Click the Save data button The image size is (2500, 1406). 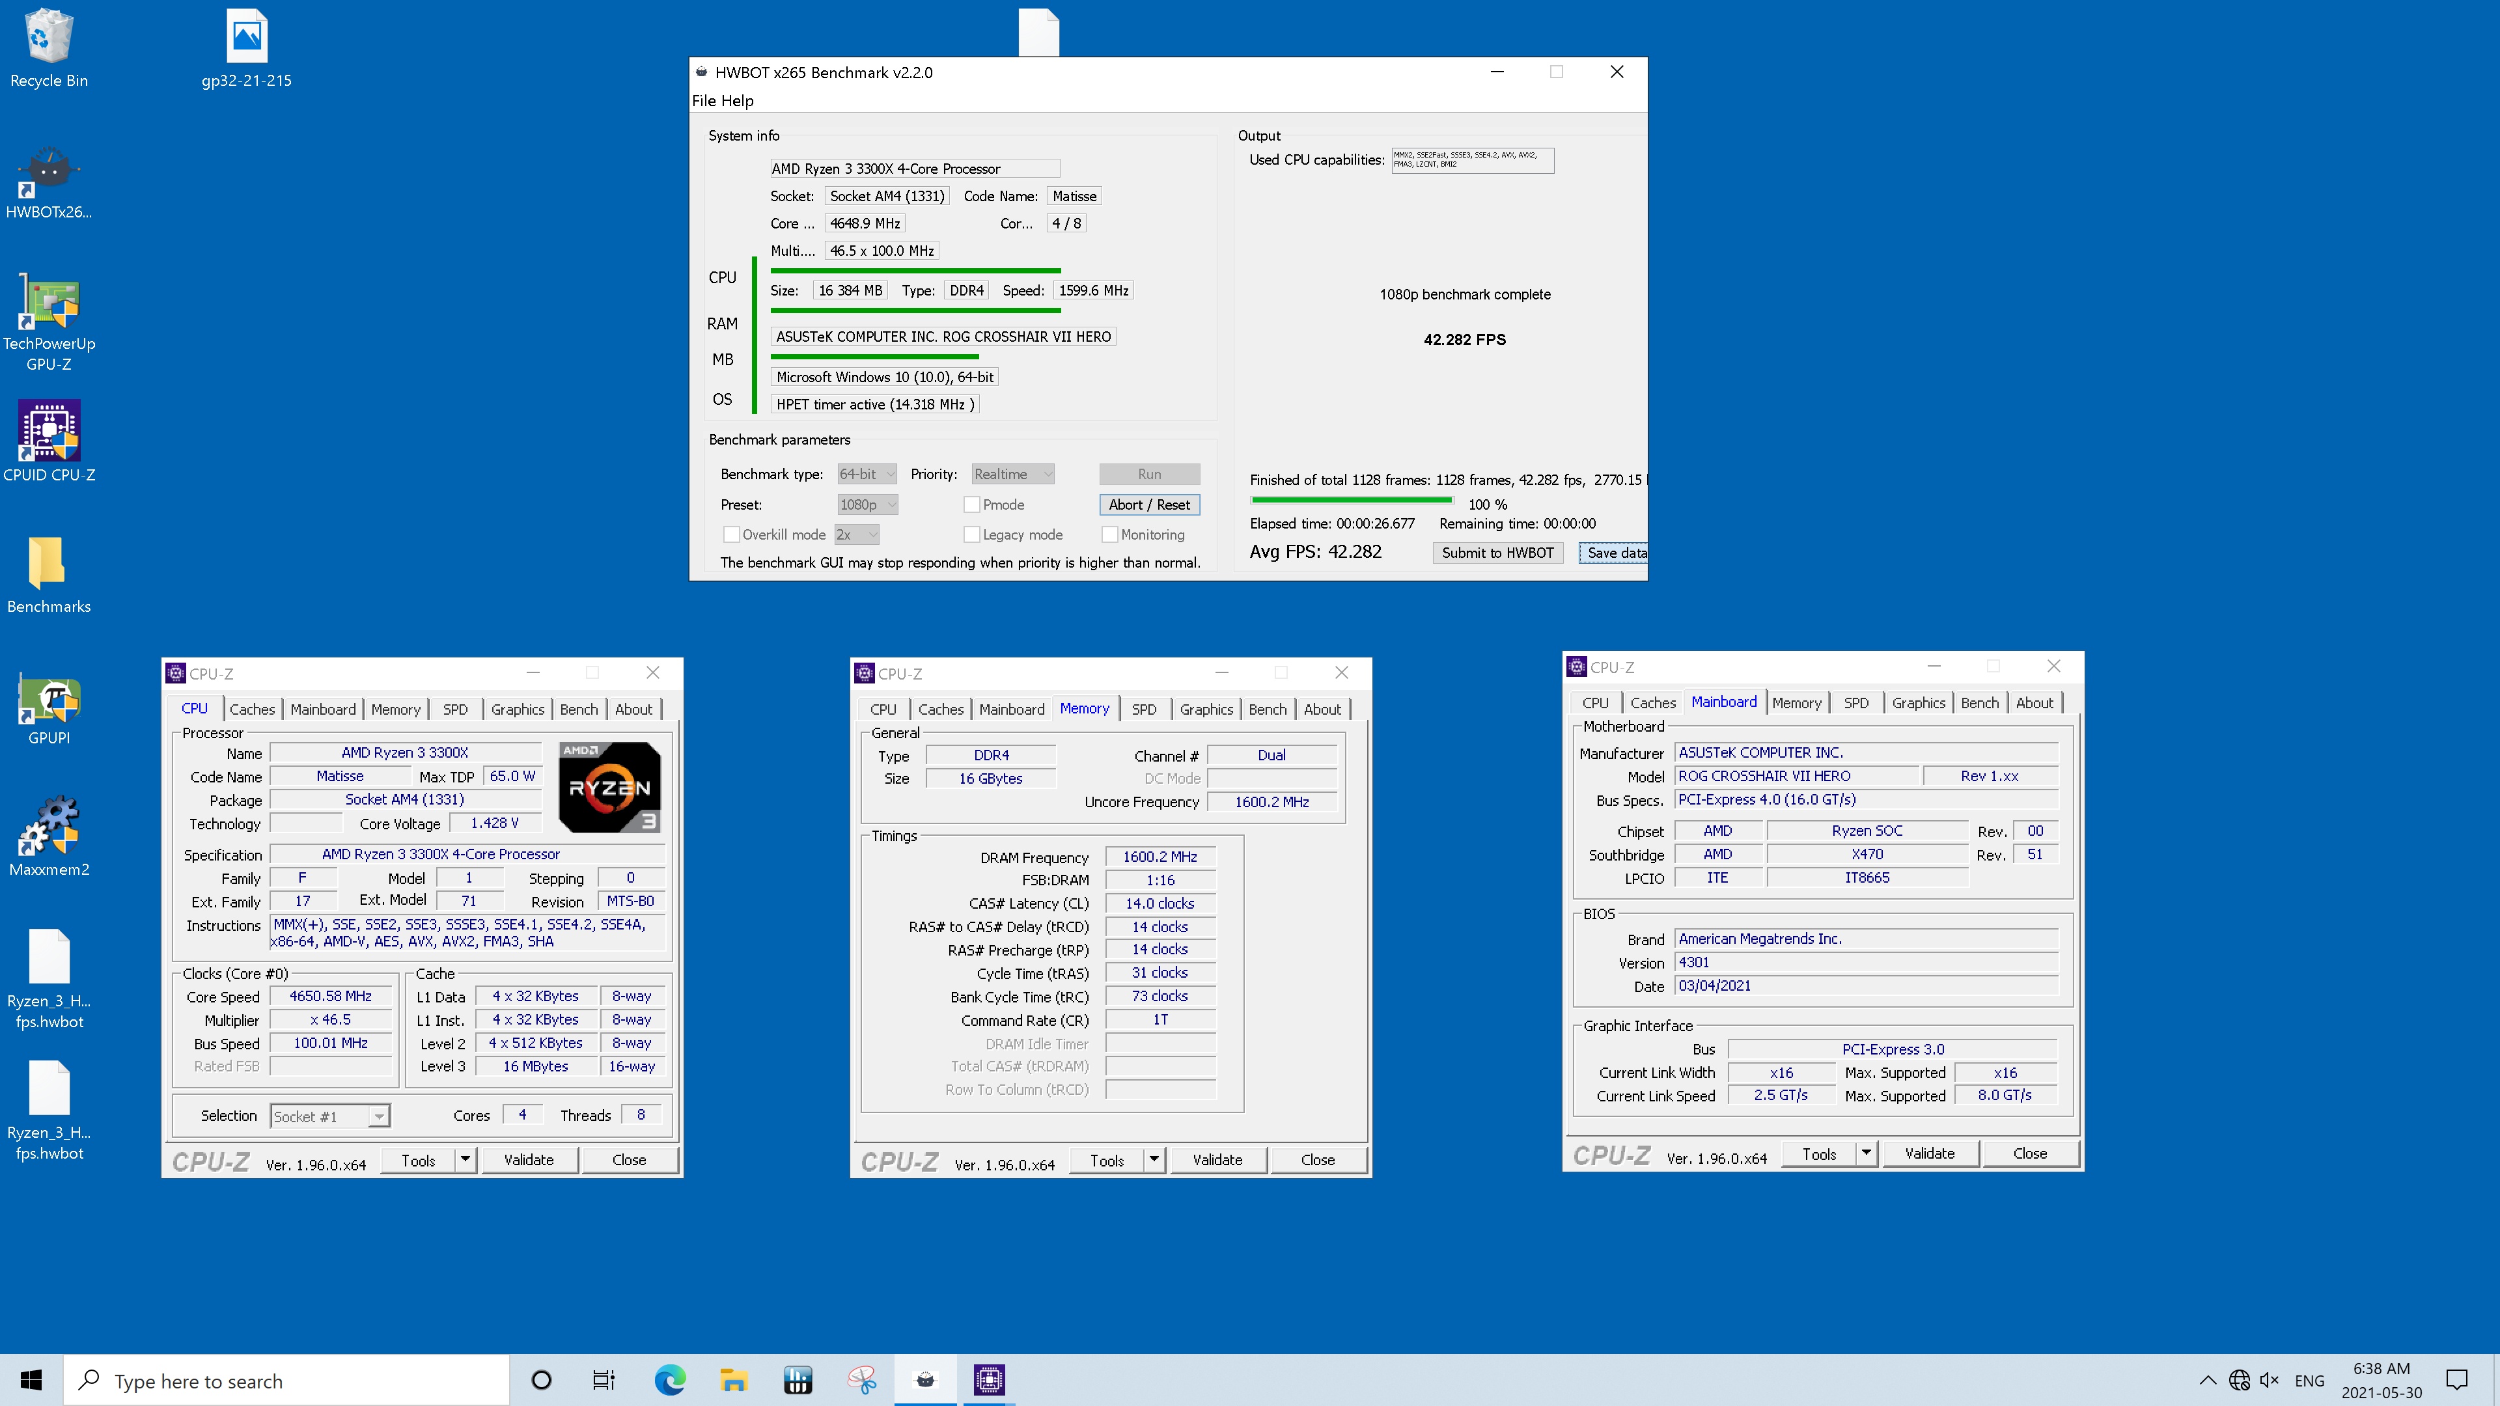(x=1613, y=553)
